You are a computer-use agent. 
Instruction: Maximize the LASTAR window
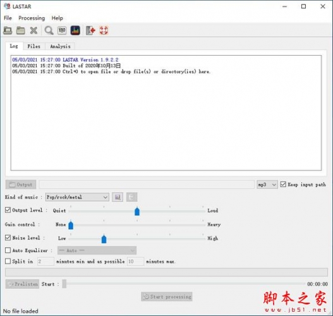303,6
